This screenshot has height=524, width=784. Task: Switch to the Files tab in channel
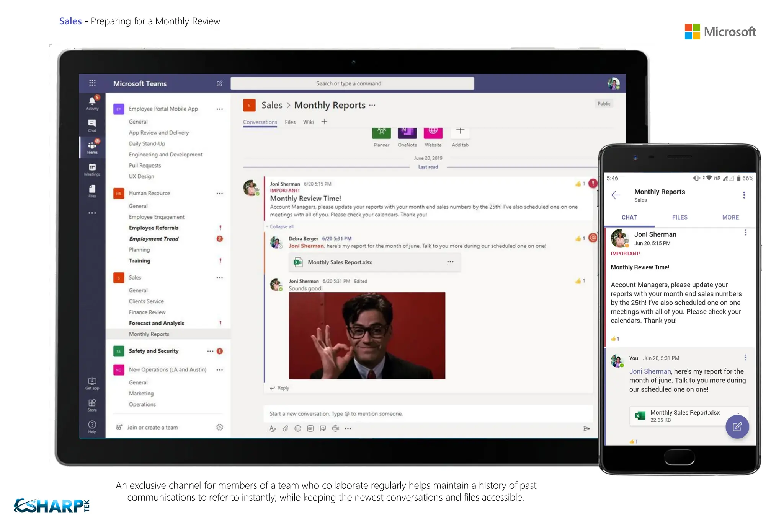point(290,122)
